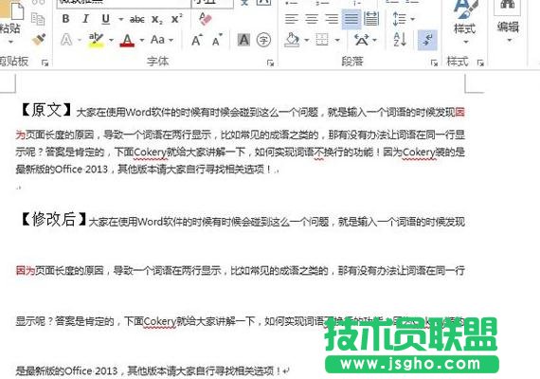
Task: Open the highlight color dropdown arrow
Action: coord(111,41)
